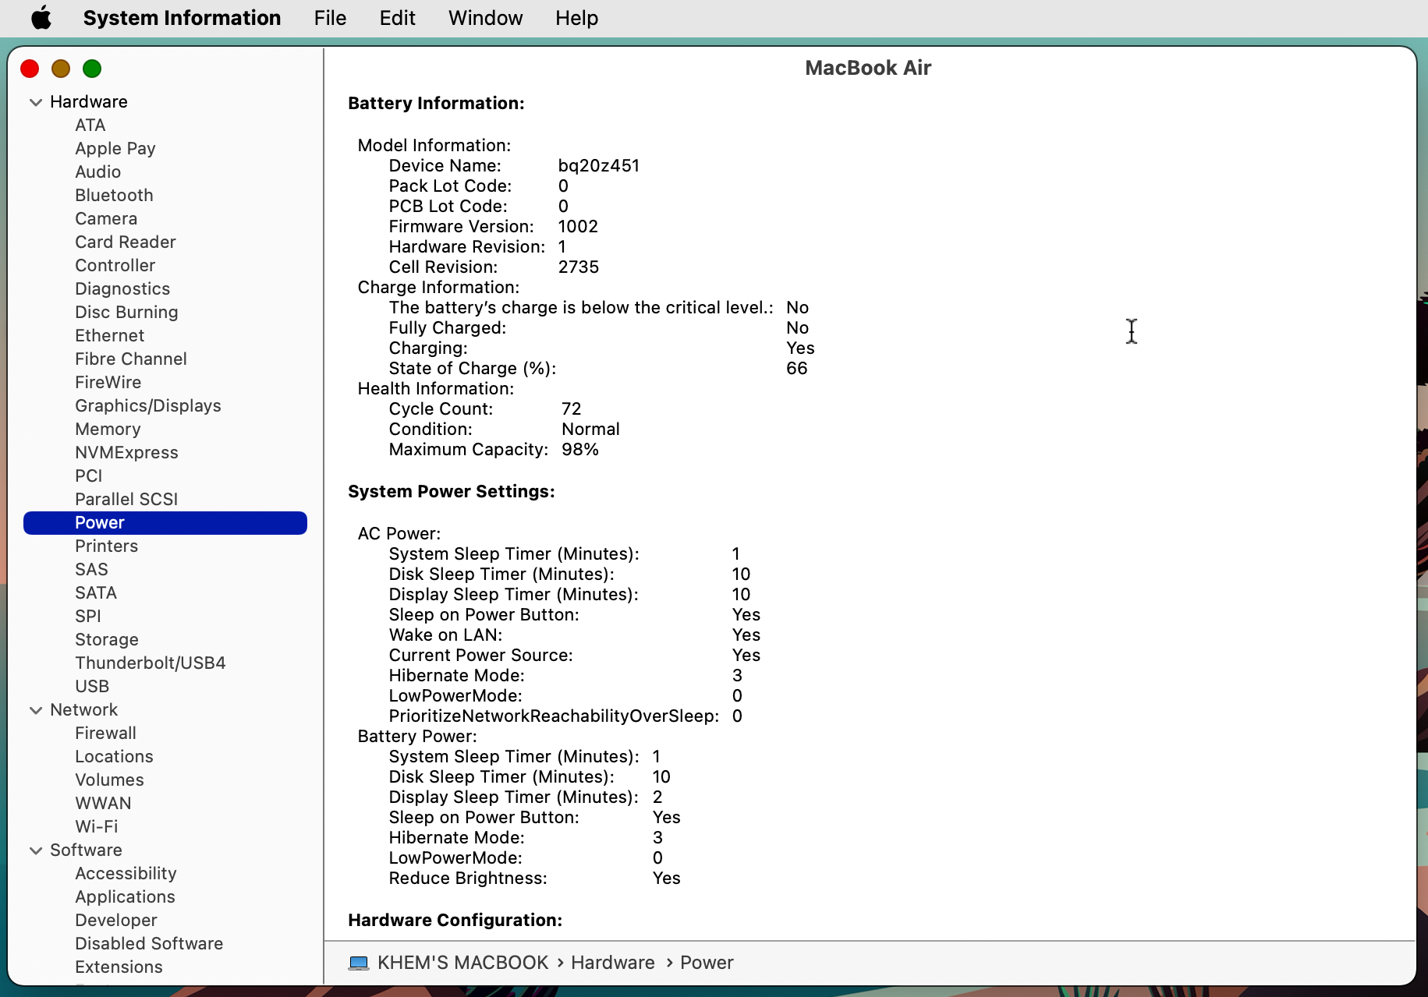The image size is (1428, 997).
Task: Collapse the Hardware section in sidebar
Action: [x=36, y=102]
